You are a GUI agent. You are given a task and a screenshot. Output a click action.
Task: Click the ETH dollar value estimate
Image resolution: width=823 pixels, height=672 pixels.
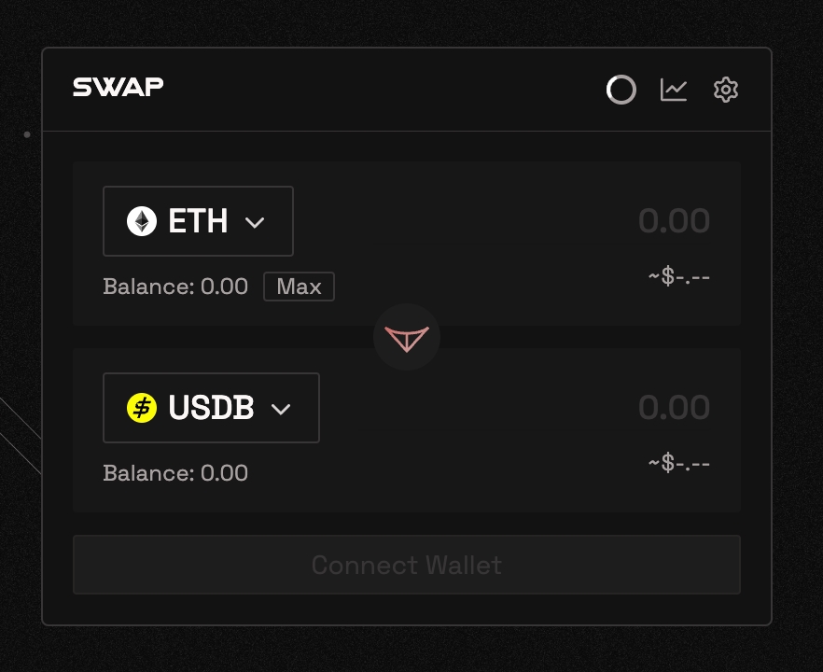pyautogui.click(x=679, y=277)
